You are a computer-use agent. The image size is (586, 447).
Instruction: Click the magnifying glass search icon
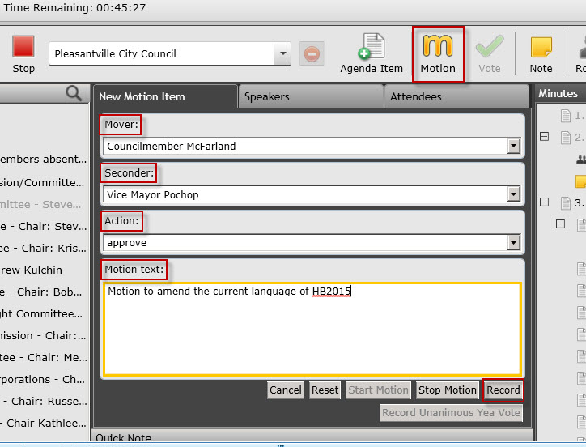point(74,94)
